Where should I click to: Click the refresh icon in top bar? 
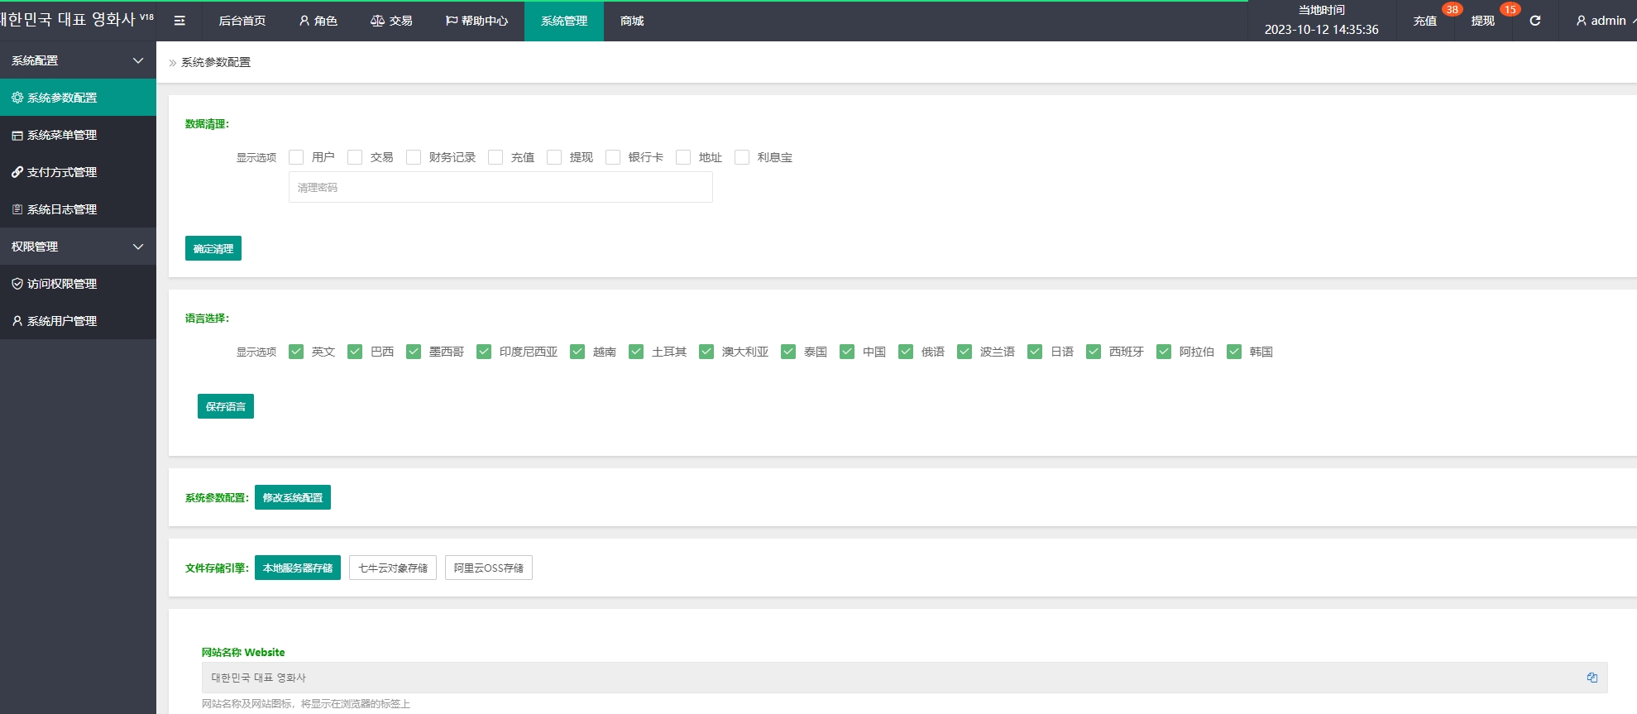coord(1534,21)
